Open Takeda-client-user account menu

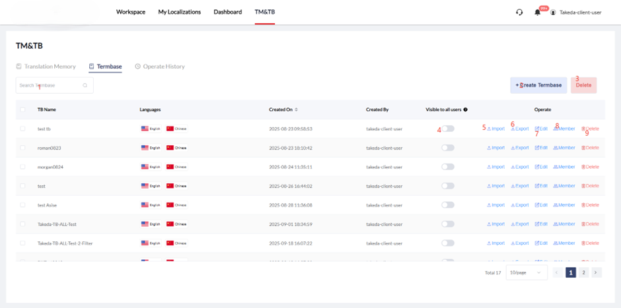(575, 12)
